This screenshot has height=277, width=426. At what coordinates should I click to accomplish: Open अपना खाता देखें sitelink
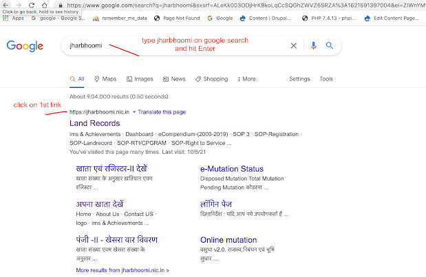[99, 204]
